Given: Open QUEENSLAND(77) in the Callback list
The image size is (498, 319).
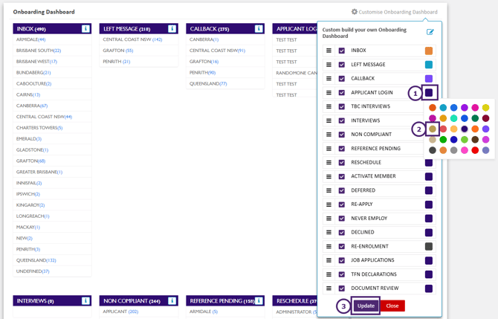Looking at the screenshot, I should pyautogui.click(x=208, y=83).
